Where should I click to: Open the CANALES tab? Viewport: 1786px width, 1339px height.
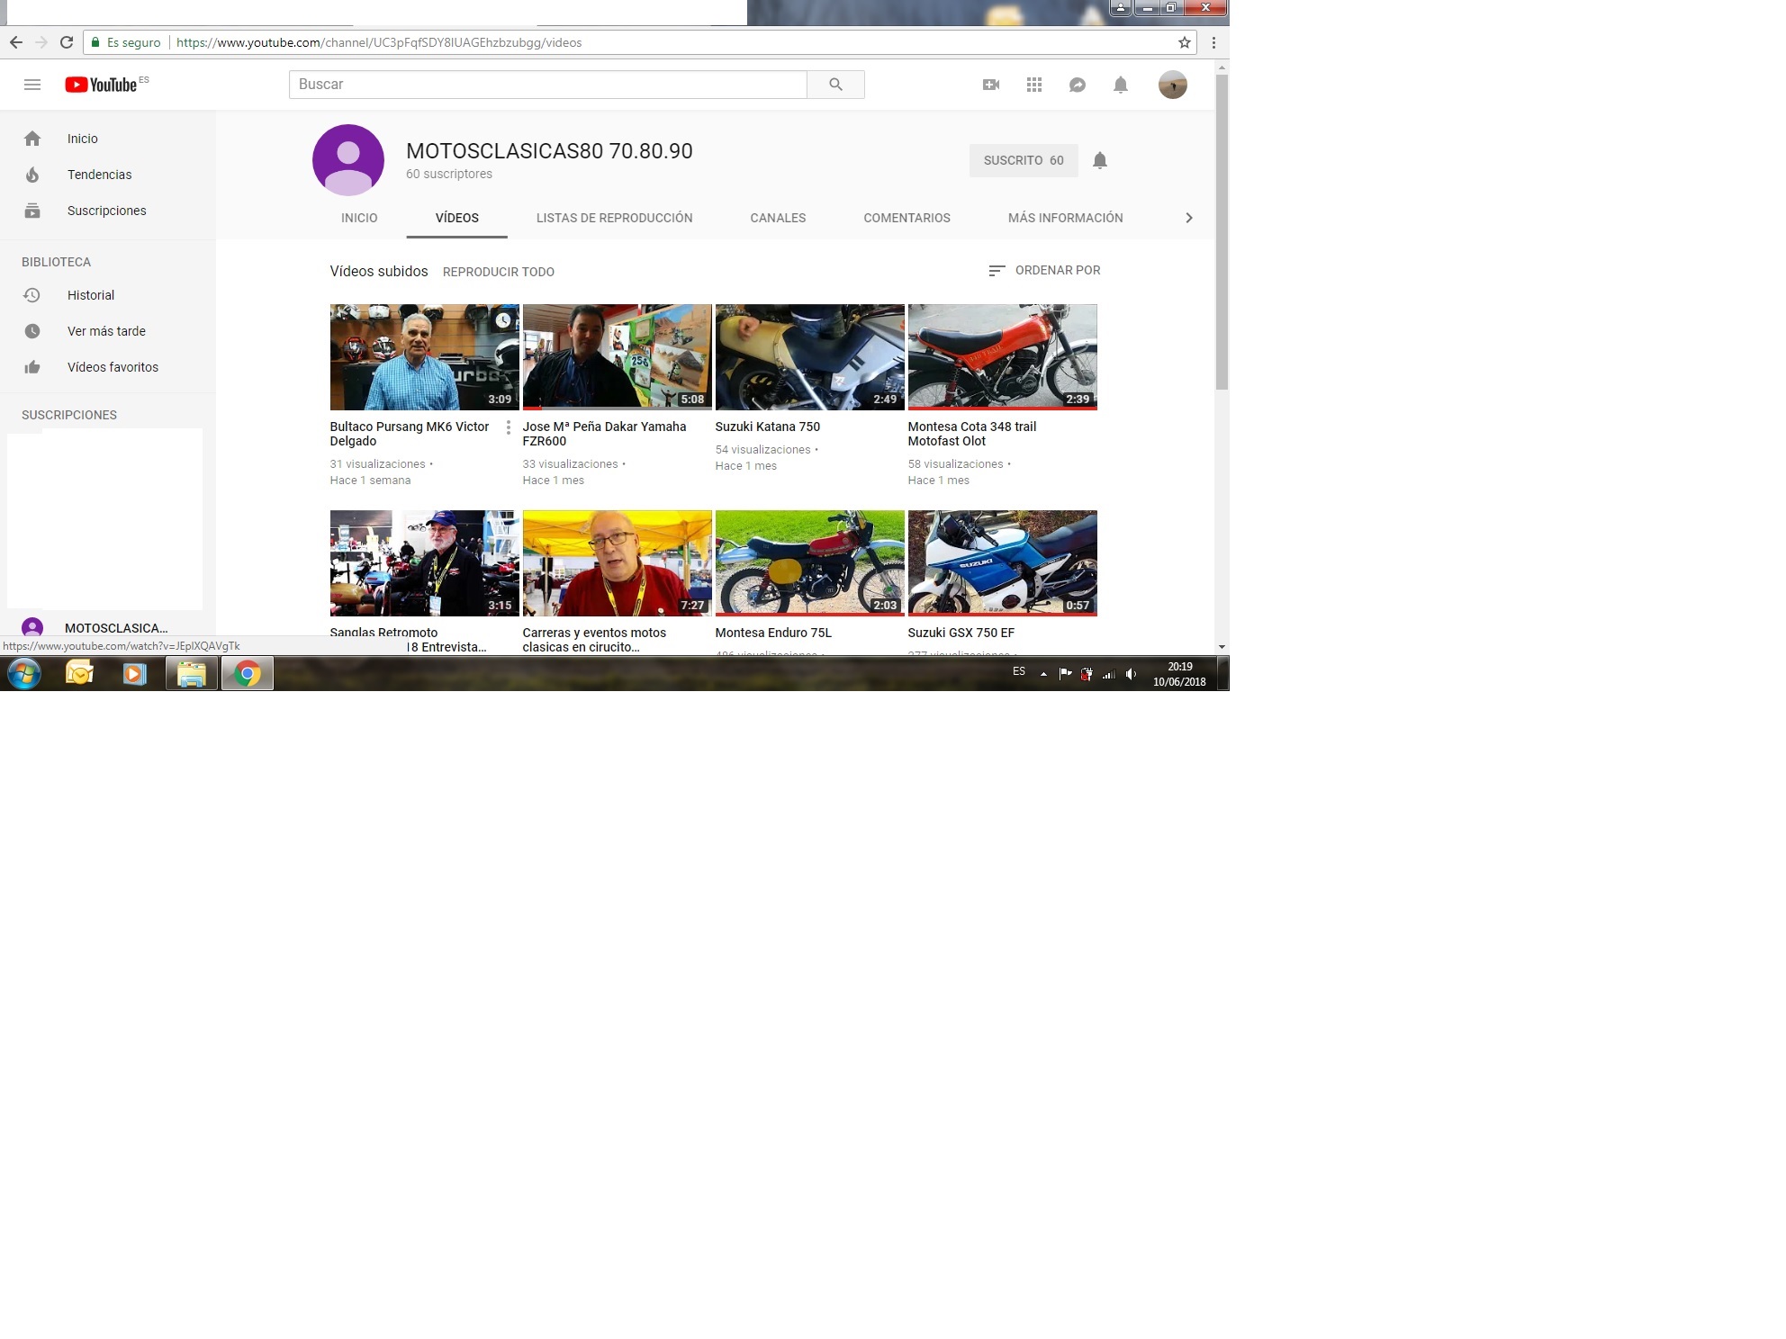pyautogui.click(x=778, y=218)
